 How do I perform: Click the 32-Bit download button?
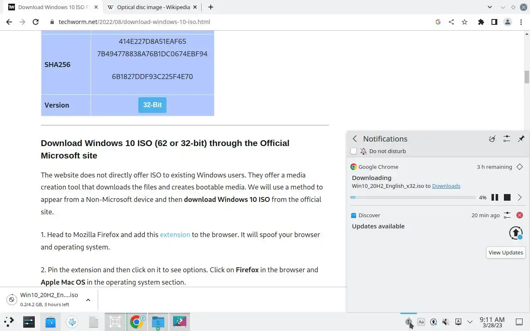(x=152, y=105)
